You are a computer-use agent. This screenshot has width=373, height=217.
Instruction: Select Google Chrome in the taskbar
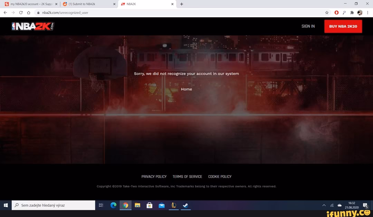pyautogui.click(x=125, y=205)
